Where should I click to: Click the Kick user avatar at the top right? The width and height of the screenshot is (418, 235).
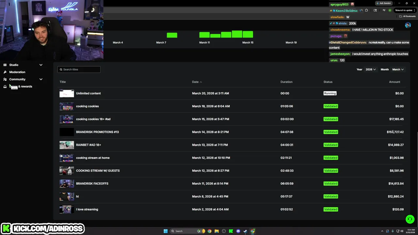point(408,25)
